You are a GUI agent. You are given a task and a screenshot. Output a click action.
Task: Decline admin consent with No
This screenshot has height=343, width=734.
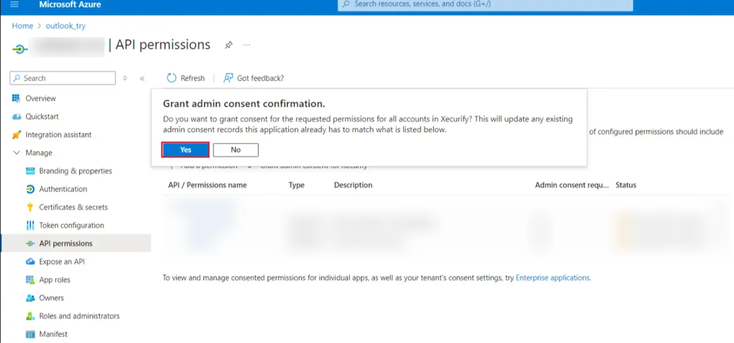(236, 150)
